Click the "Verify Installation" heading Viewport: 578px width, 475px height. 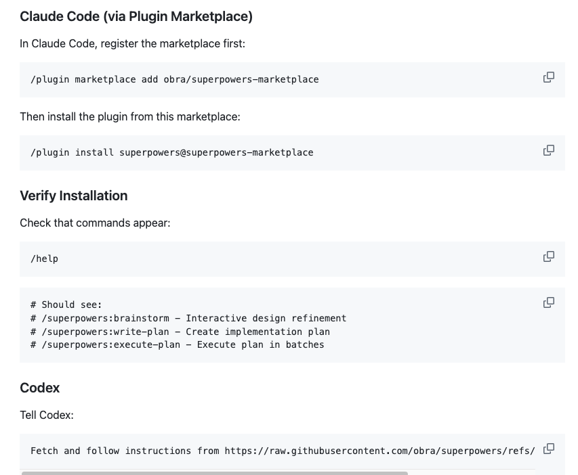(x=74, y=196)
